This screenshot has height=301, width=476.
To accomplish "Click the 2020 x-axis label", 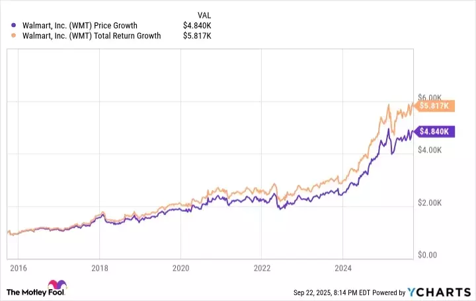I will tap(180, 269).
